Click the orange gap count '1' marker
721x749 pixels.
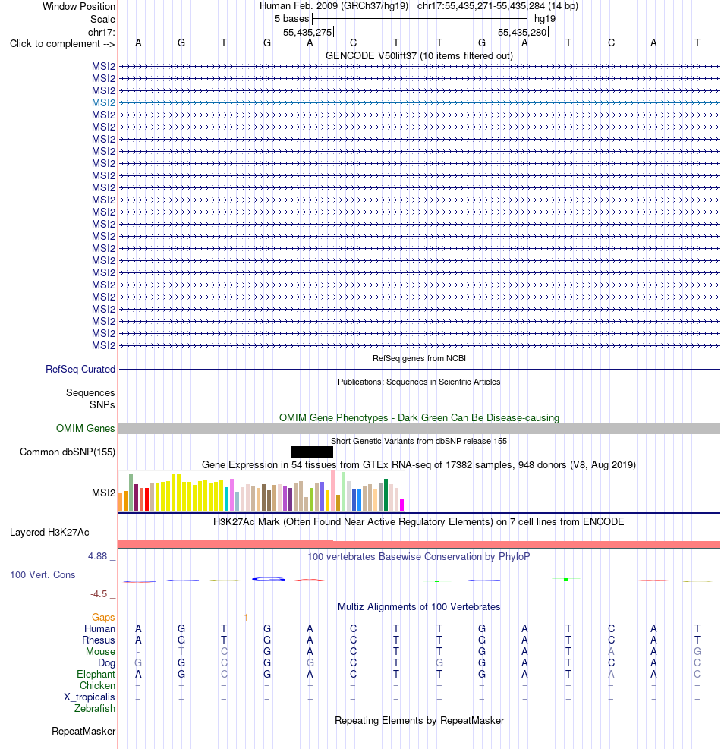(246, 618)
